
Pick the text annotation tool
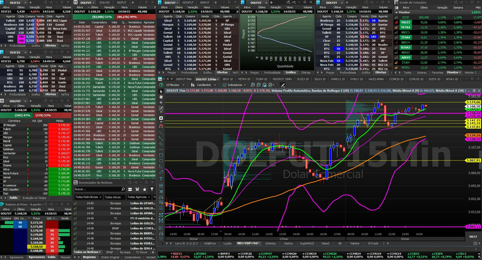[x=161, y=179]
